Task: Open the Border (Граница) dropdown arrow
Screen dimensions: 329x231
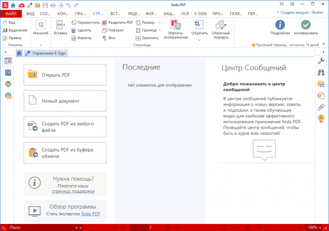Action: click(160, 30)
